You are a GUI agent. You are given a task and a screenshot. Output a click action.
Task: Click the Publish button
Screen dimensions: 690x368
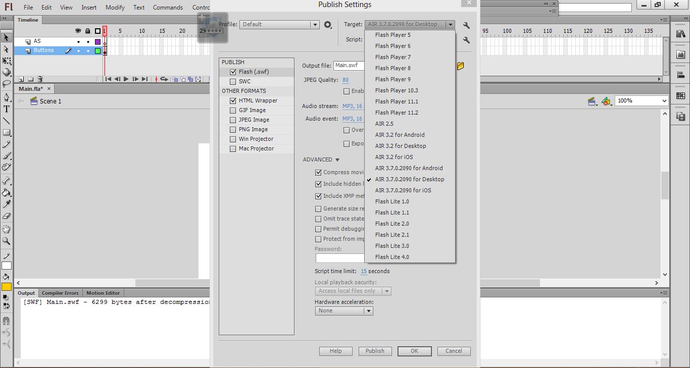(x=375, y=351)
